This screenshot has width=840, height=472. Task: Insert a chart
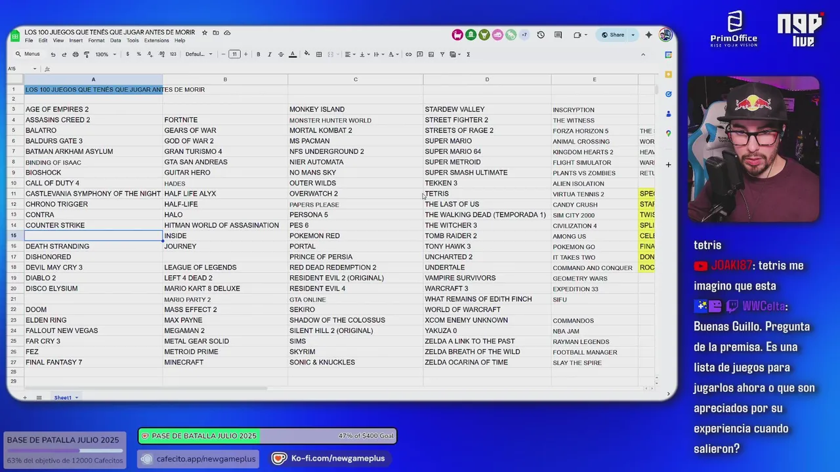(x=431, y=54)
